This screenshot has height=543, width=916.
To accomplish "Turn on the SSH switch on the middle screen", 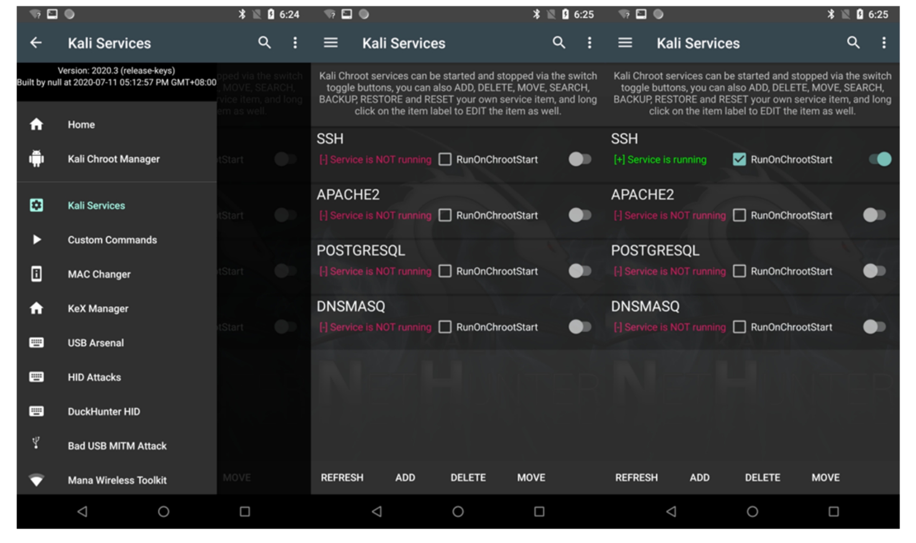I will pos(580,159).
